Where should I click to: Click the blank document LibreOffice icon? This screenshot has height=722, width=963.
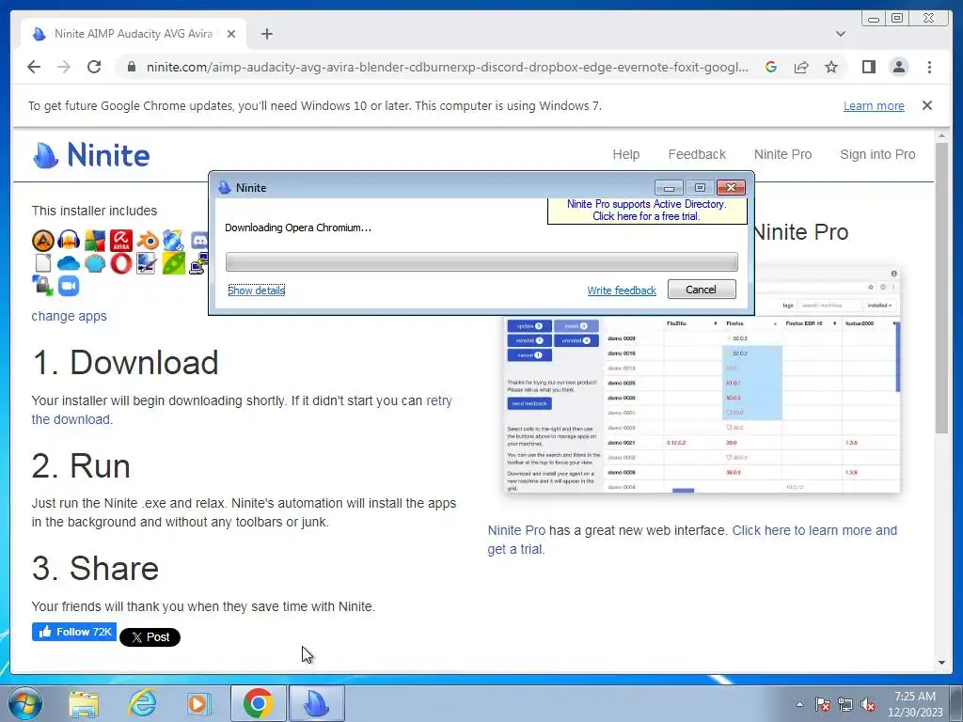click(x=43, y=263)
